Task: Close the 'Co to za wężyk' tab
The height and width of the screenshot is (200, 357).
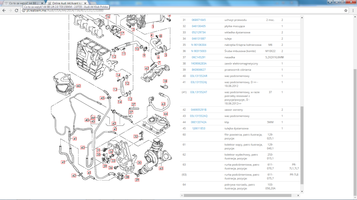Action: coord(42,3)
